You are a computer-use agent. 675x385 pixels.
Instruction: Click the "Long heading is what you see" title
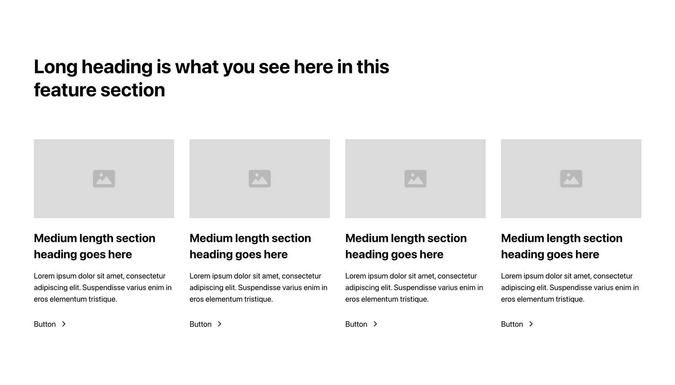(x=211, y=78)
